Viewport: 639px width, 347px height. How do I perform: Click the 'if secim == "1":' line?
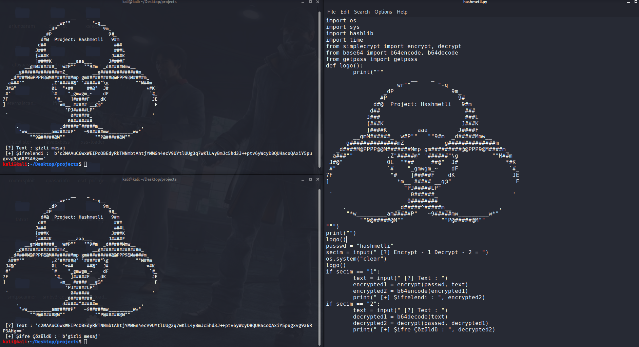tap(353, 272)
